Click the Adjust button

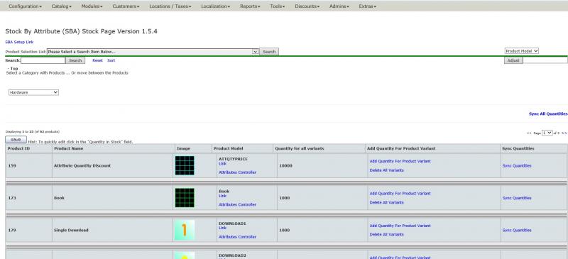click(x=513, y=60)
